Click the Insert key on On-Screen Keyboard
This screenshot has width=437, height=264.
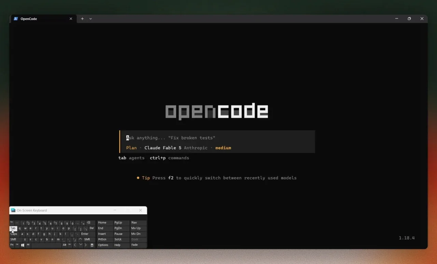coord(105,234)
